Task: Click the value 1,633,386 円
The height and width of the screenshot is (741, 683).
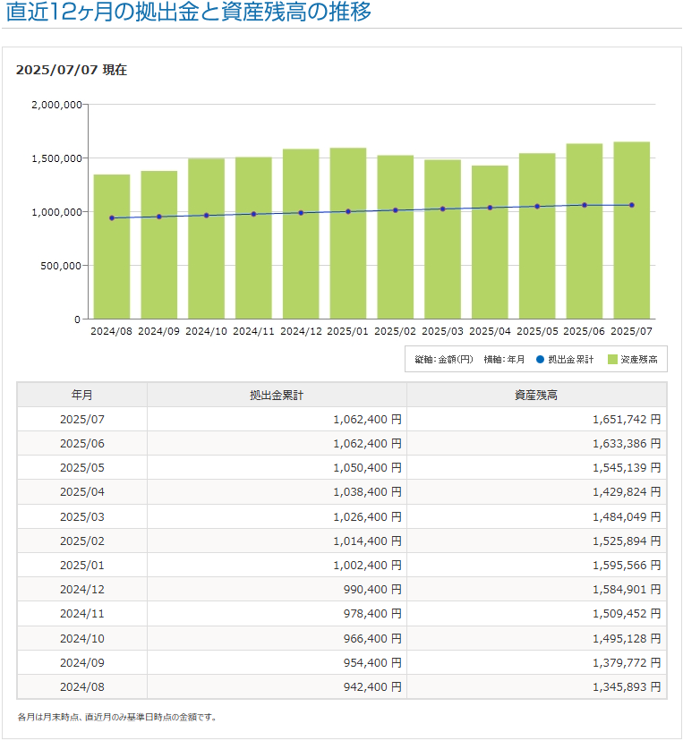Action: (627, 443)
